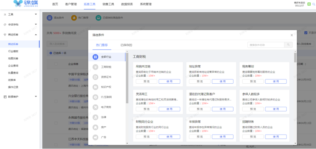
Task: Click the butterfly logo in the header
Action: click(18, 3)
